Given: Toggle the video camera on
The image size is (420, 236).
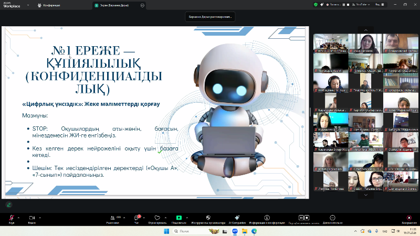Looking at the screenshot, I should [x=31, y=218].
